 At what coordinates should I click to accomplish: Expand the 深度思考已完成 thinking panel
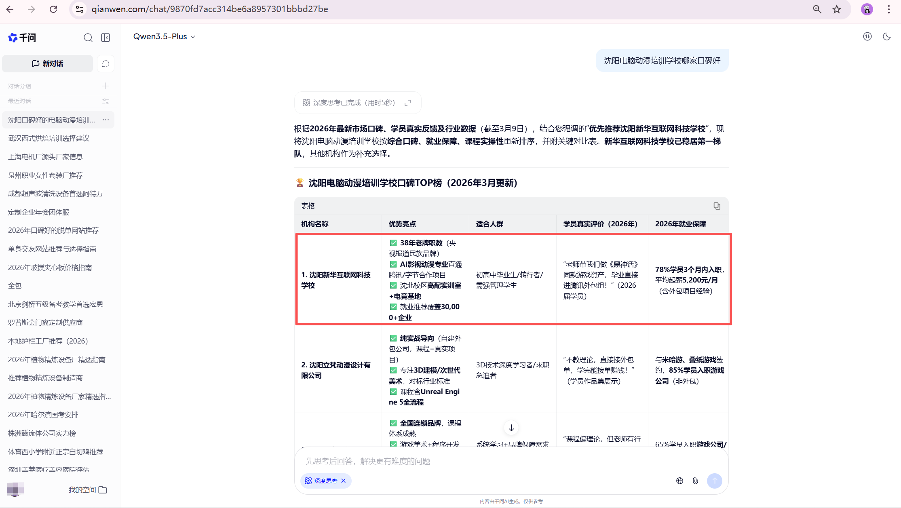pyautogui.click(x=407, y=103)
